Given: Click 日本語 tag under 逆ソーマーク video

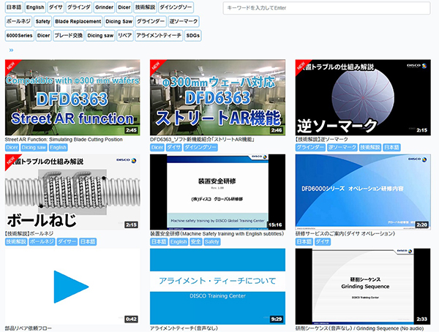Looking at the screenshot, I should pyautogui.click(x=391, y=148).
